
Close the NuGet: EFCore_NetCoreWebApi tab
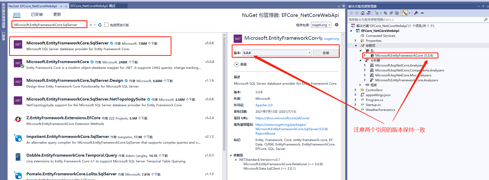point(66,6)
